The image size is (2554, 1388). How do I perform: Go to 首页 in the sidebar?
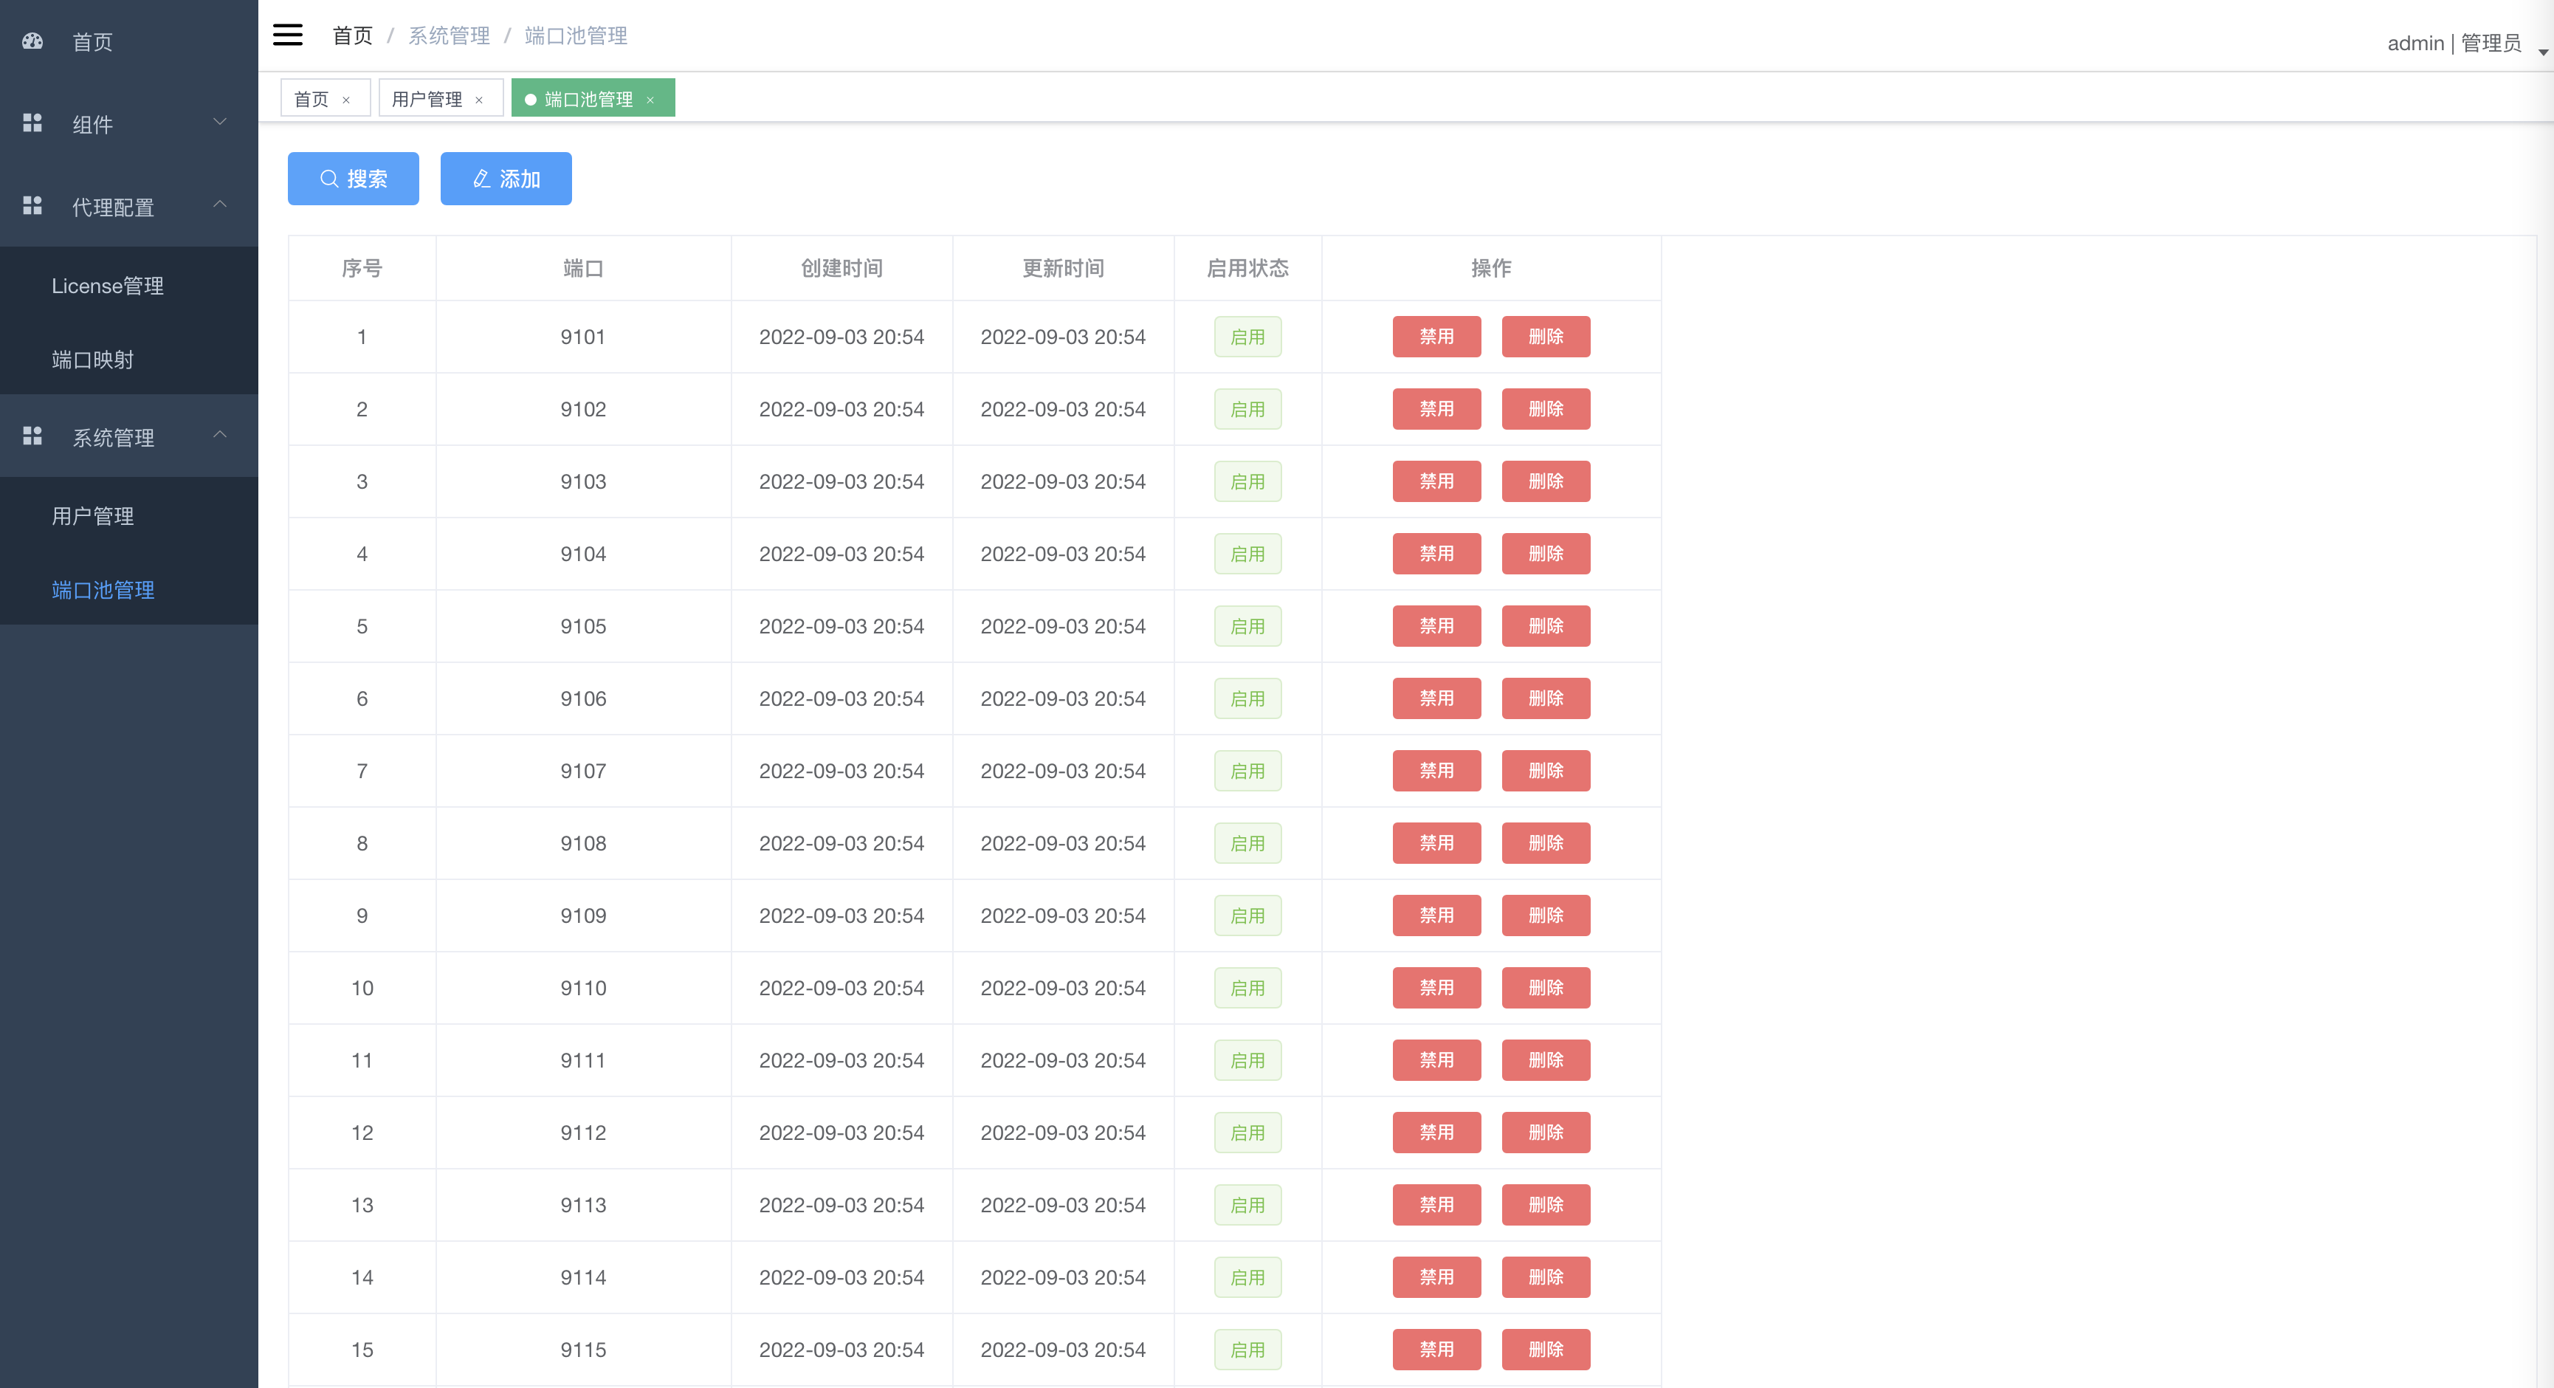(129, 41)
